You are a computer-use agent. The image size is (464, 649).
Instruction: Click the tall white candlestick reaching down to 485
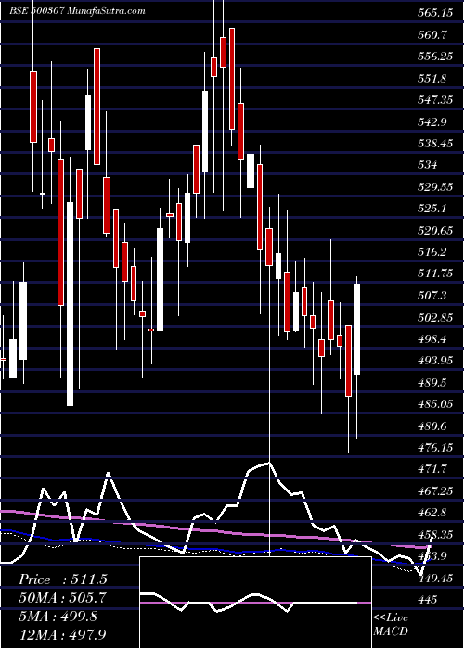(x=70, y=304)
